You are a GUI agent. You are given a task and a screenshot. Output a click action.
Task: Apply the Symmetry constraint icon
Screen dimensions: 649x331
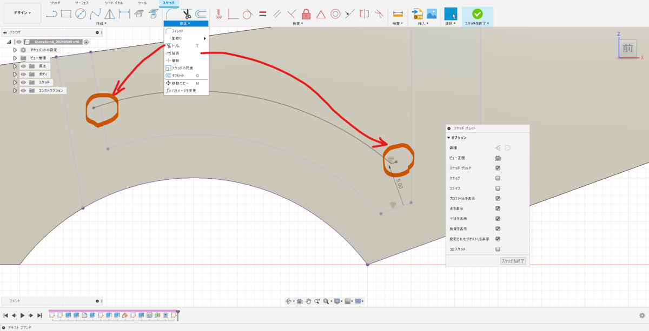point(364,14)
